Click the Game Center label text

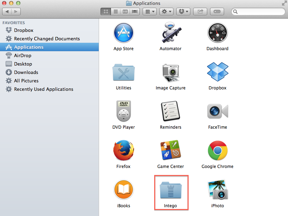171,166
